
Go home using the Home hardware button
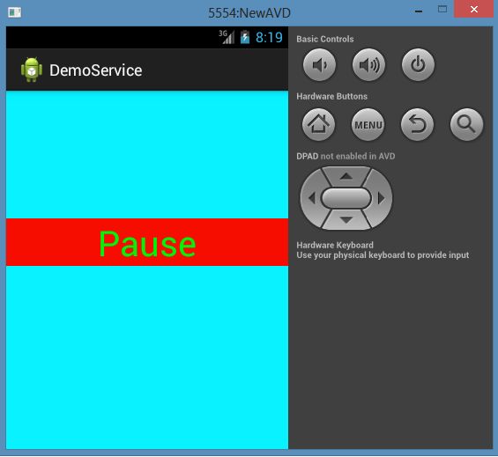pos(318,125)
